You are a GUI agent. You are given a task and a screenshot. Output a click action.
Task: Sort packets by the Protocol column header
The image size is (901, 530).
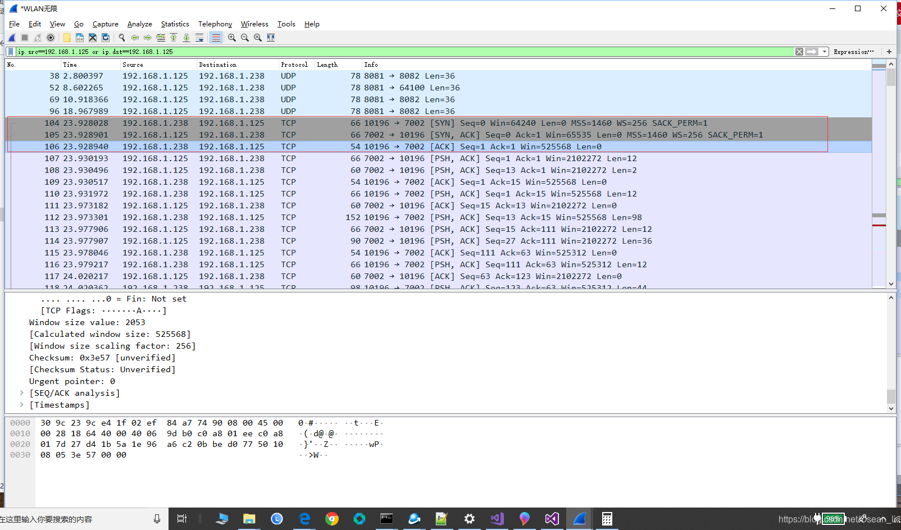295,65
